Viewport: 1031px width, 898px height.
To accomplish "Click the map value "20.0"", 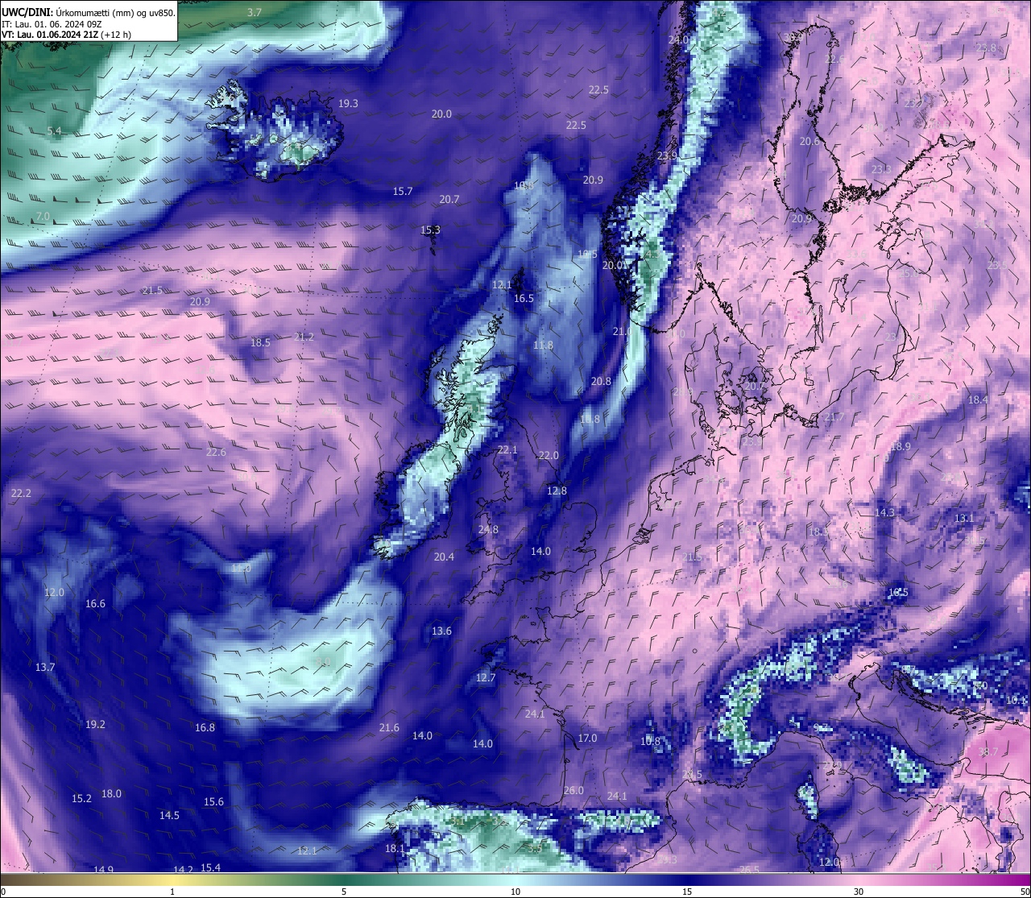I will 441,114.
